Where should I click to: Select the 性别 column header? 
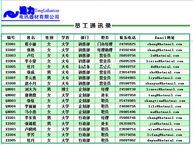pos(49,38)
